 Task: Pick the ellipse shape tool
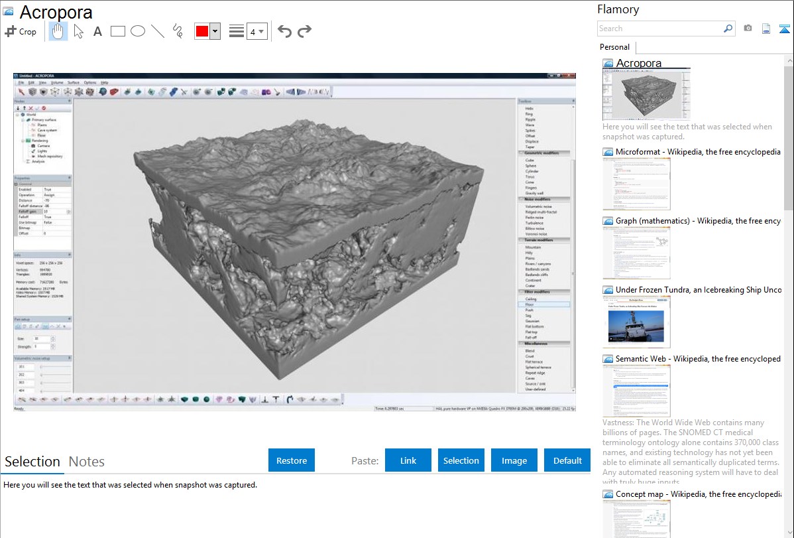pyautogui.click(x=138, y=31)
